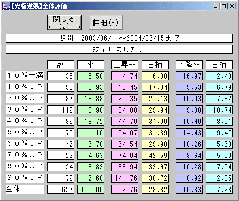Click the application icon in title bar
Viewport: 239px width, 201px height.
click(6, 6)
